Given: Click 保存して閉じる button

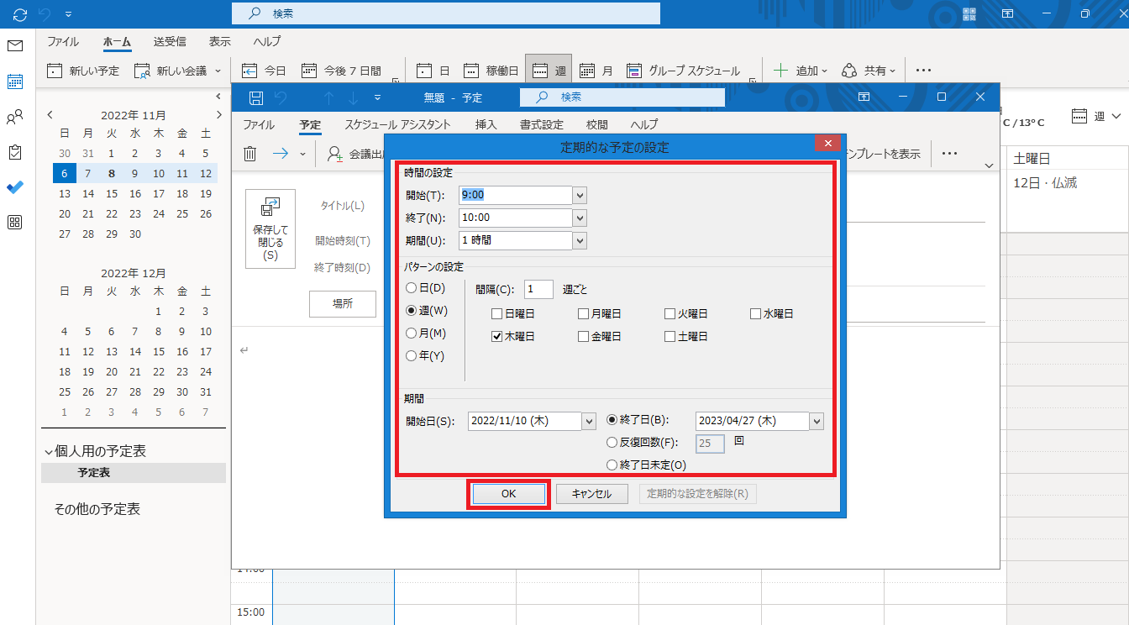Looking at the screenshot, I should tap(270, 228).
